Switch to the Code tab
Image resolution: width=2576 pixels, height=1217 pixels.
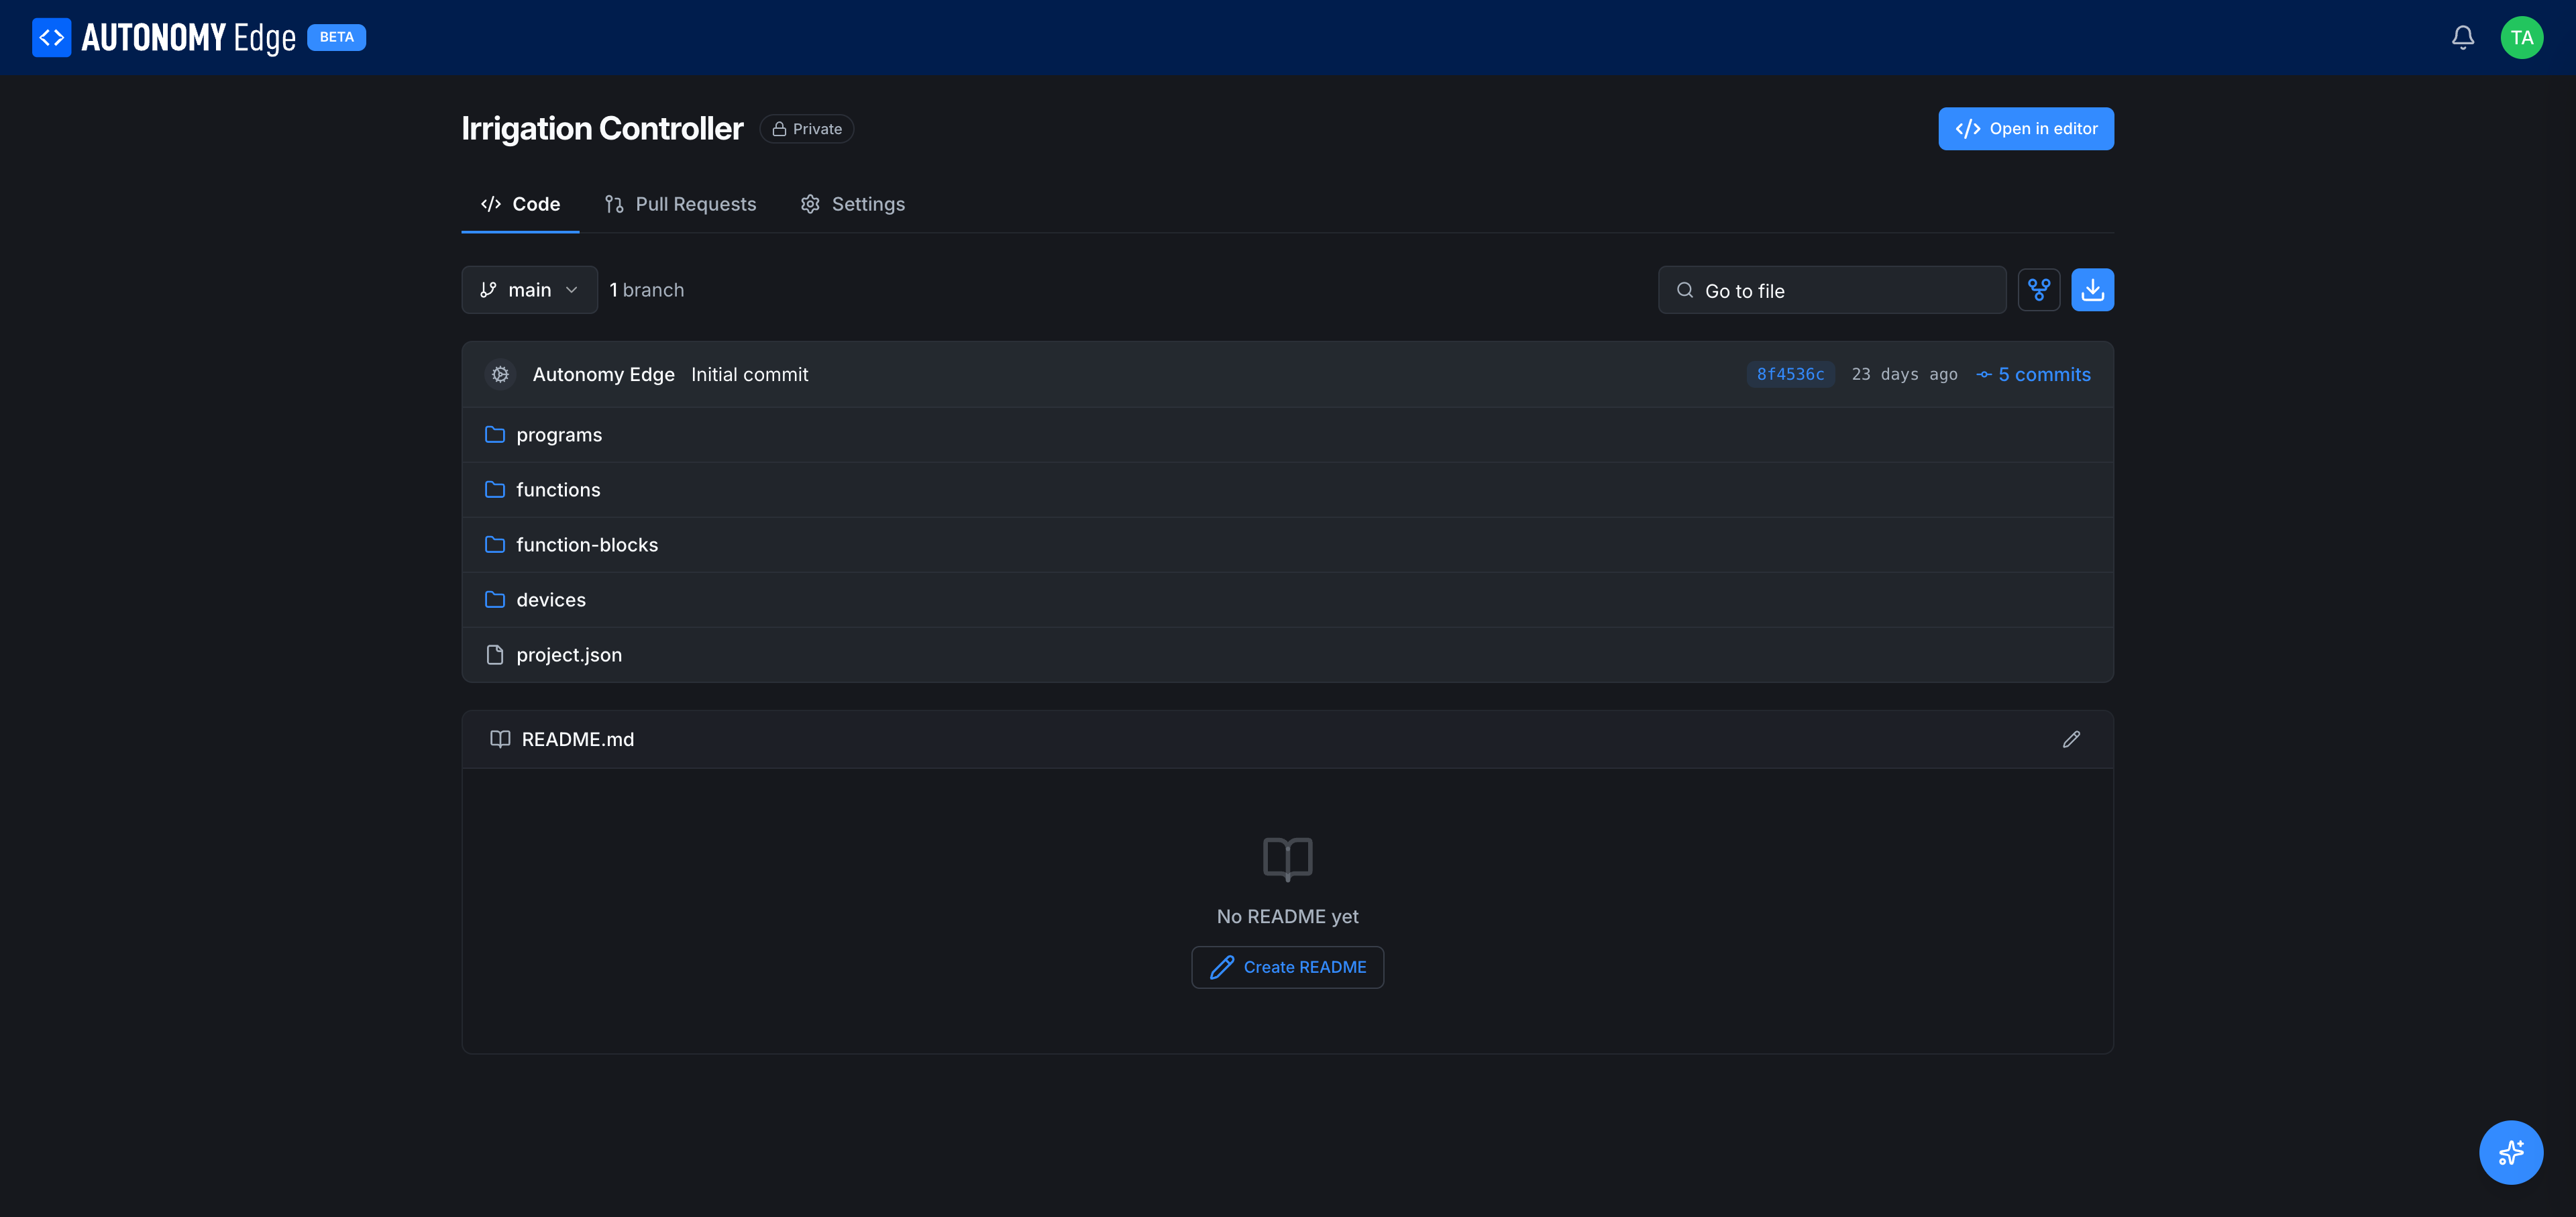(520, 204)
